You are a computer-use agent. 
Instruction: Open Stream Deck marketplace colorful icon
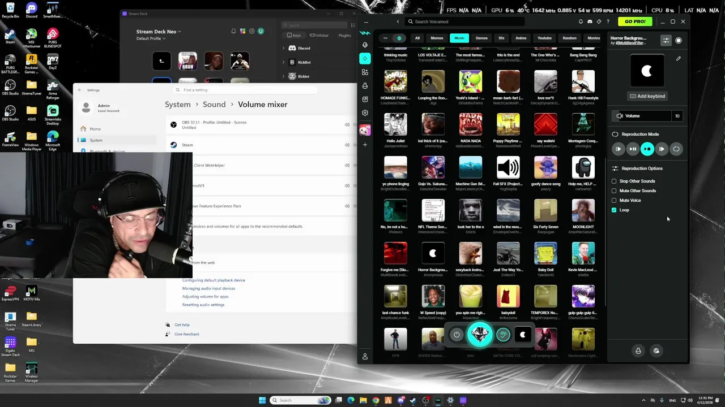[x=242, y=31]
